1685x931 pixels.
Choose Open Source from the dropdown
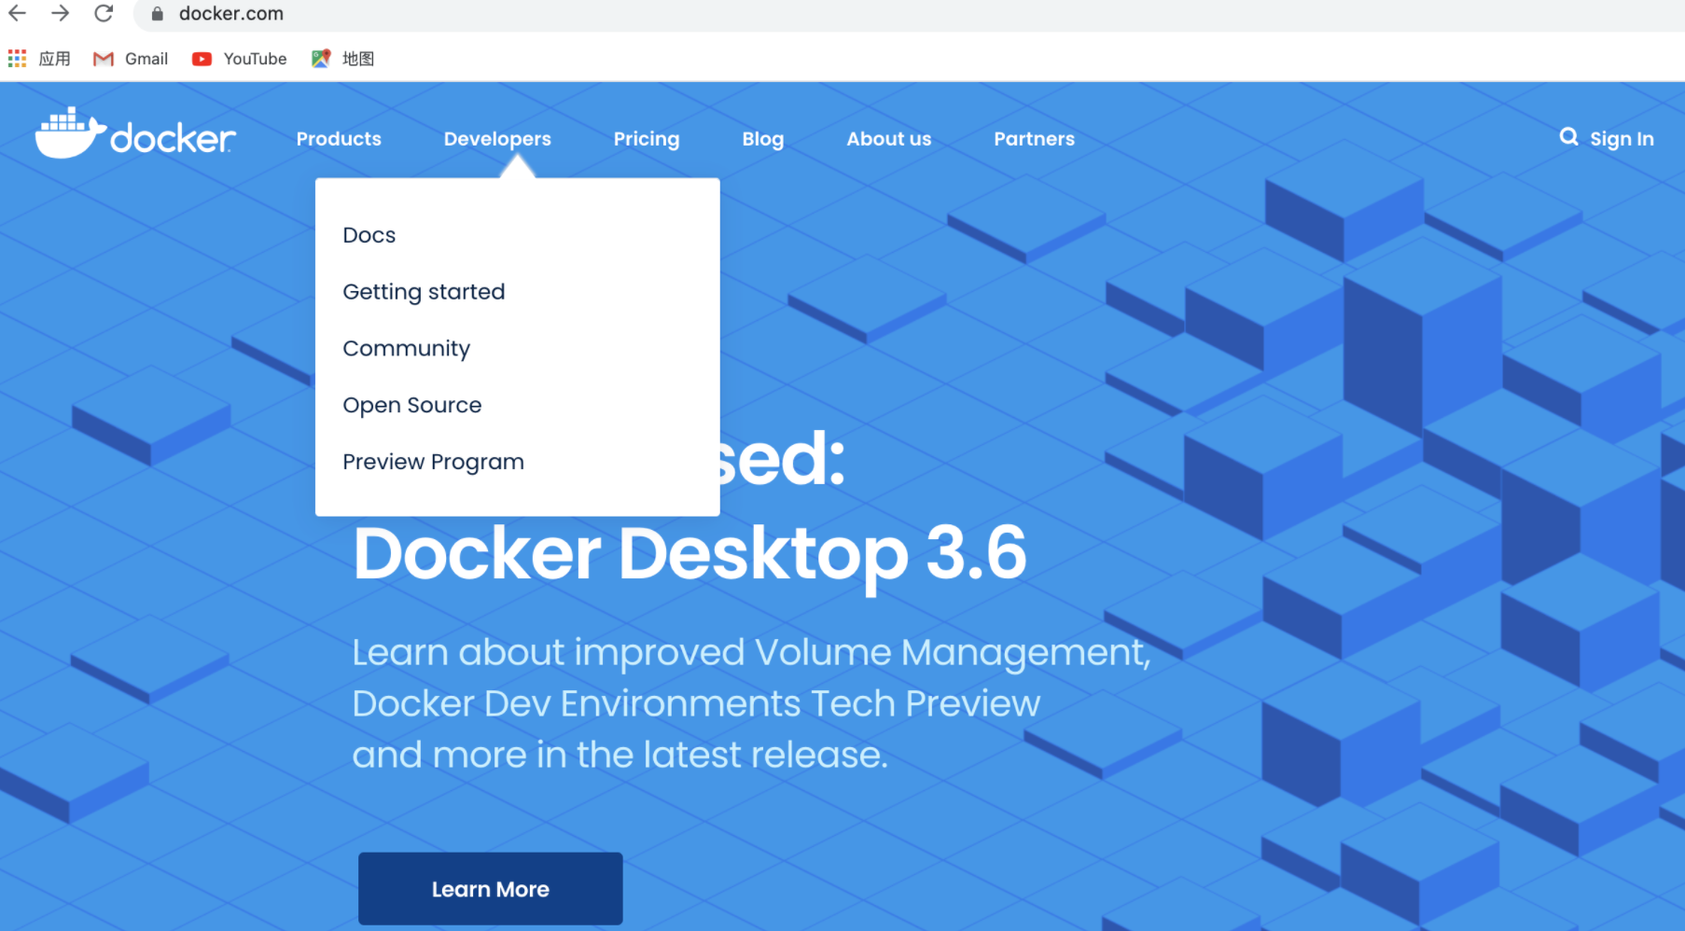tap(412, 406)
